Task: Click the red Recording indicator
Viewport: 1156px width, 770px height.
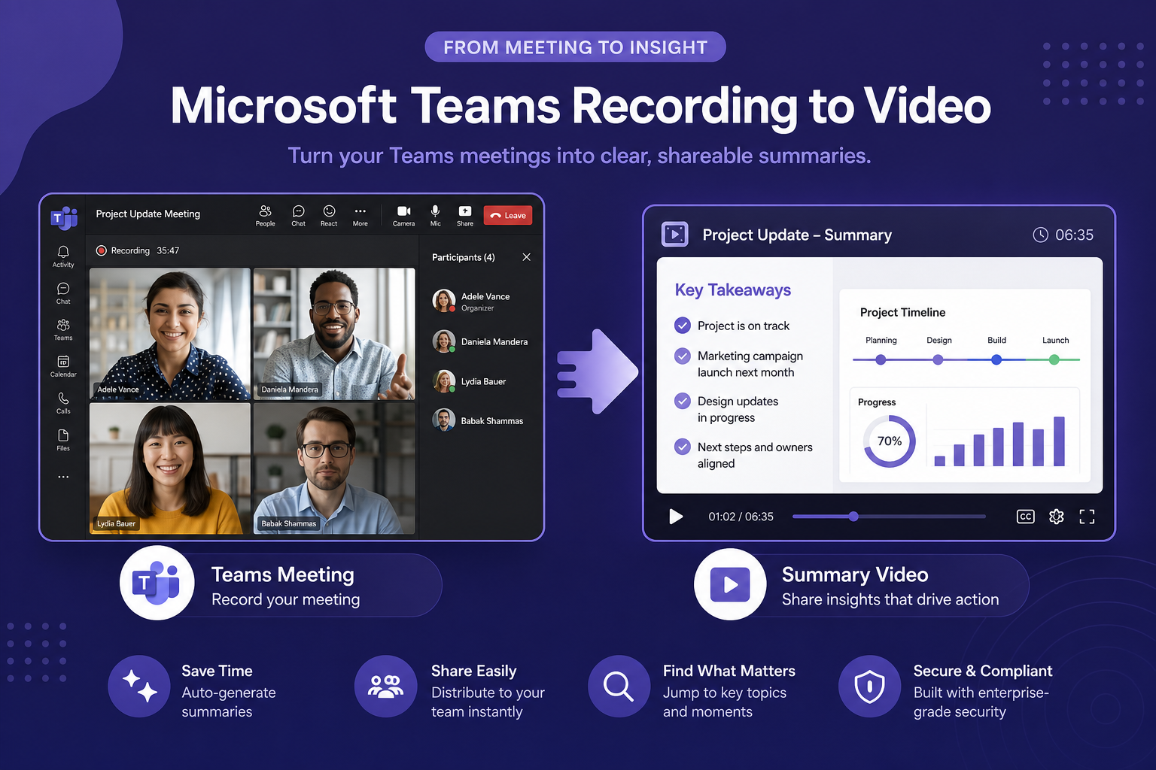Action: tap(101, 250)
